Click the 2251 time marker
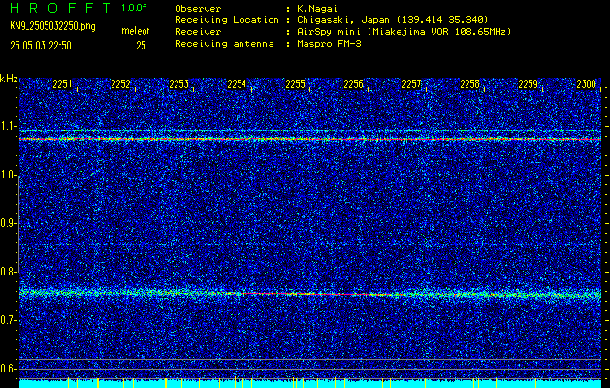The image size is (610, 388). (62, 84)
